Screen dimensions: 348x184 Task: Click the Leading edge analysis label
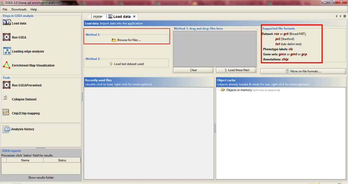(28, 51)
